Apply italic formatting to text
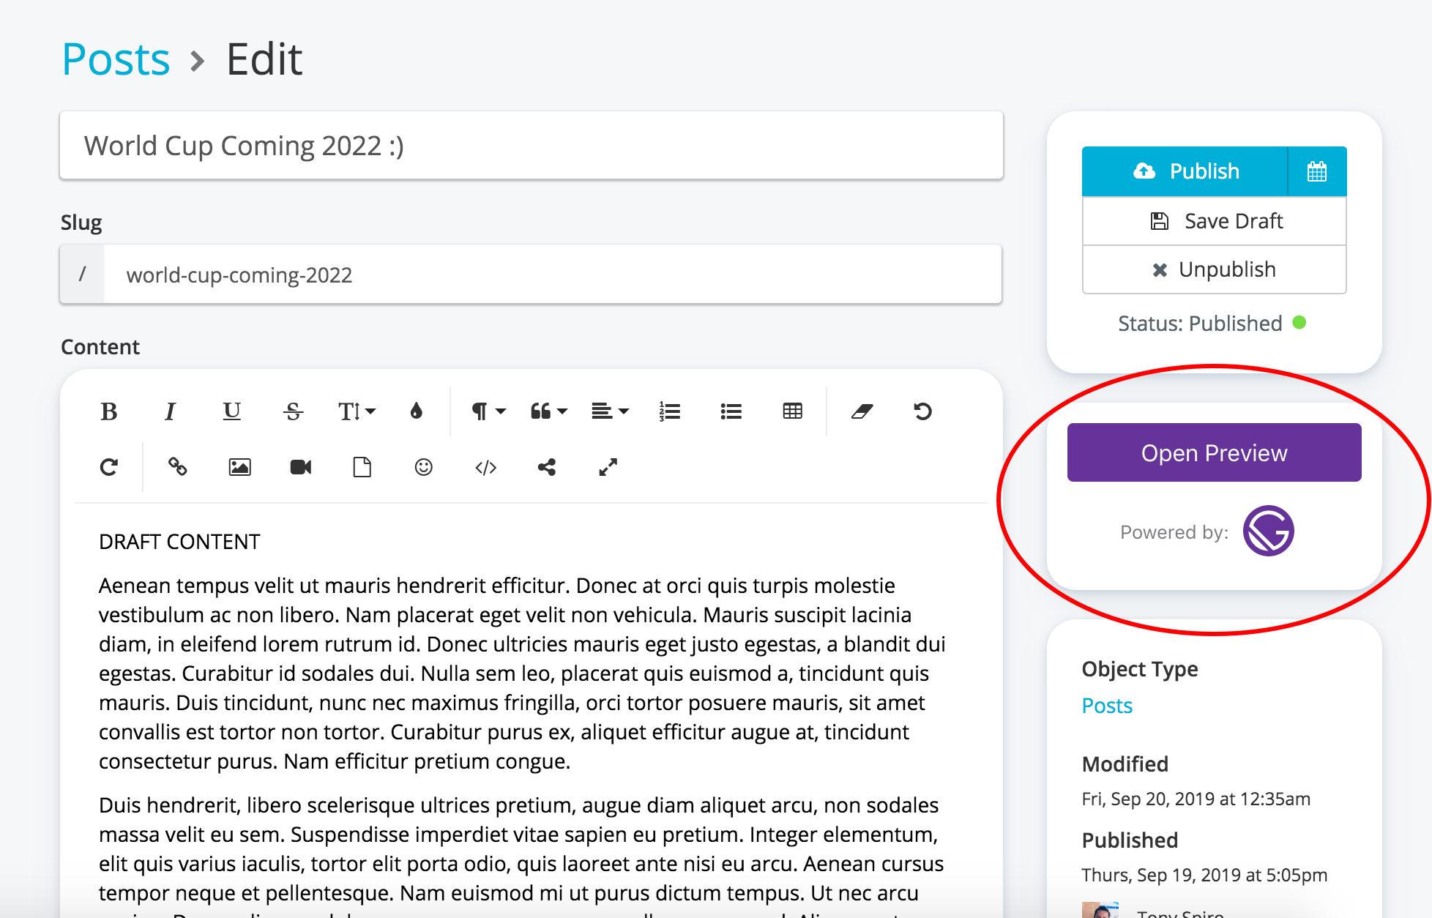 click(x=170, y=411)
